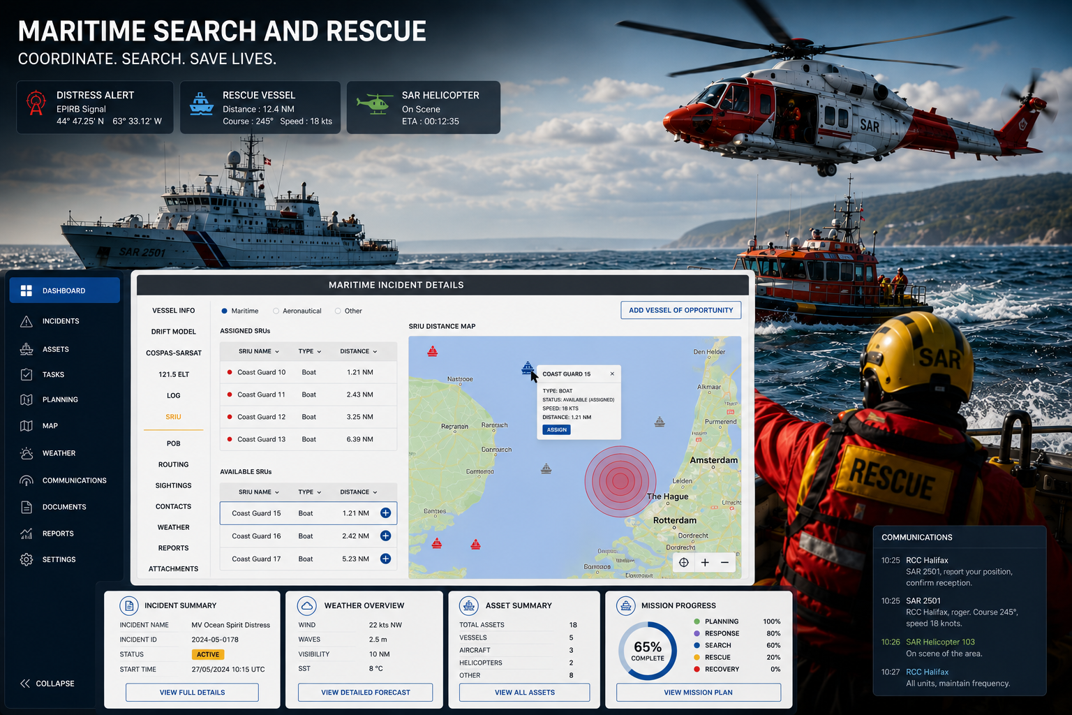Open available SRUs SRIU Name dropdown
1072x715 pixels.
pyautogui.click(x=259, y=492)
